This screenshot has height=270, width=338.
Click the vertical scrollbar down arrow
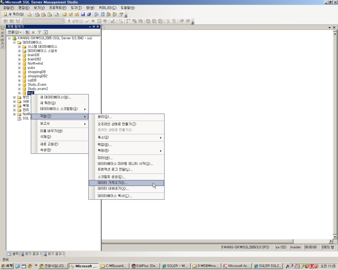335,237
